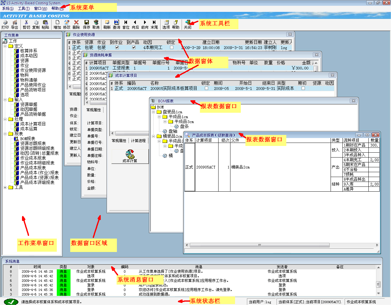Click the horizontal scrollbar in 产品成本报表 window
The width and height of the screenshot is (391, 305).
(x=259, y=245)
